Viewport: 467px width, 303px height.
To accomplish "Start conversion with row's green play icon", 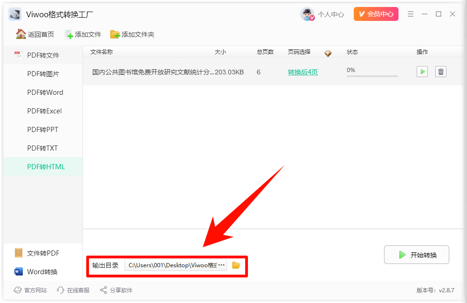I will tap(422, 72).
